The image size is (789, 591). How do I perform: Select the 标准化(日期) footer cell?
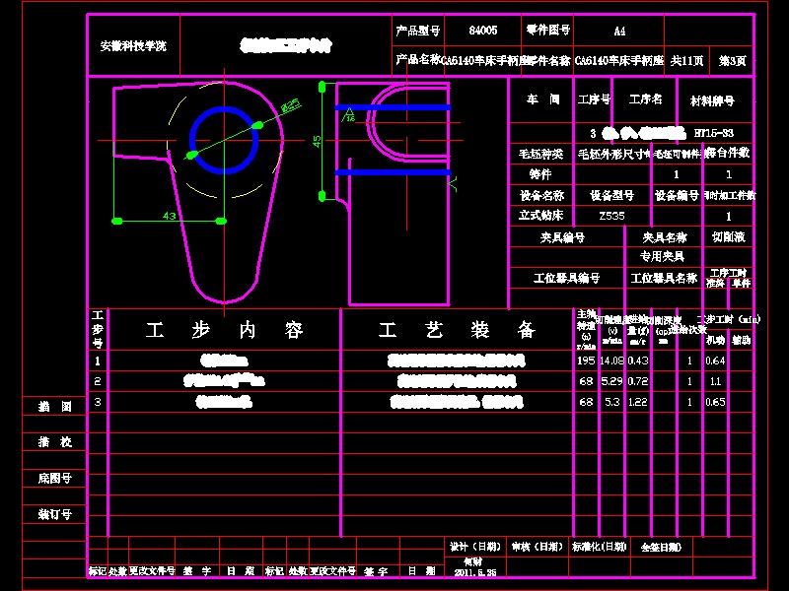pos(600,547)
